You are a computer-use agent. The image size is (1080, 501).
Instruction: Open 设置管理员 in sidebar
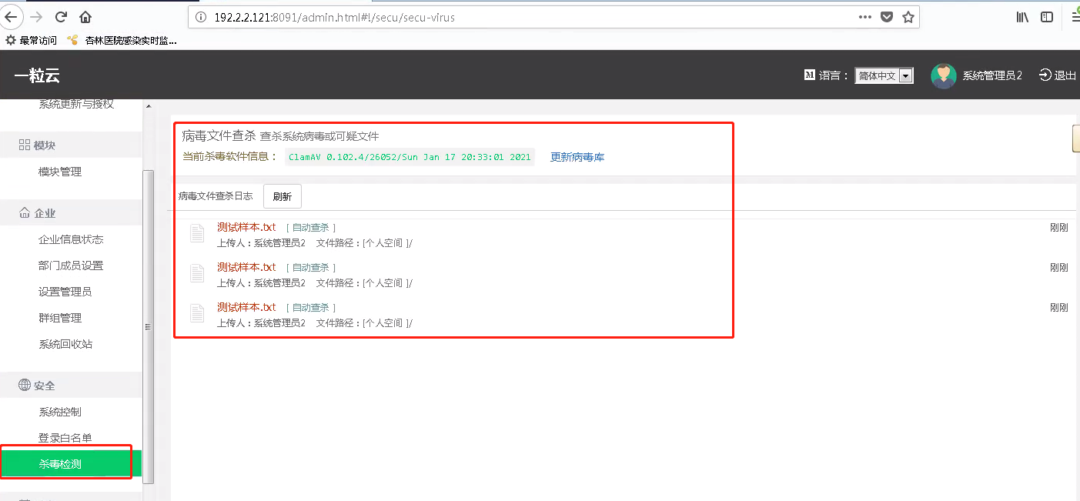coord(65,292)
